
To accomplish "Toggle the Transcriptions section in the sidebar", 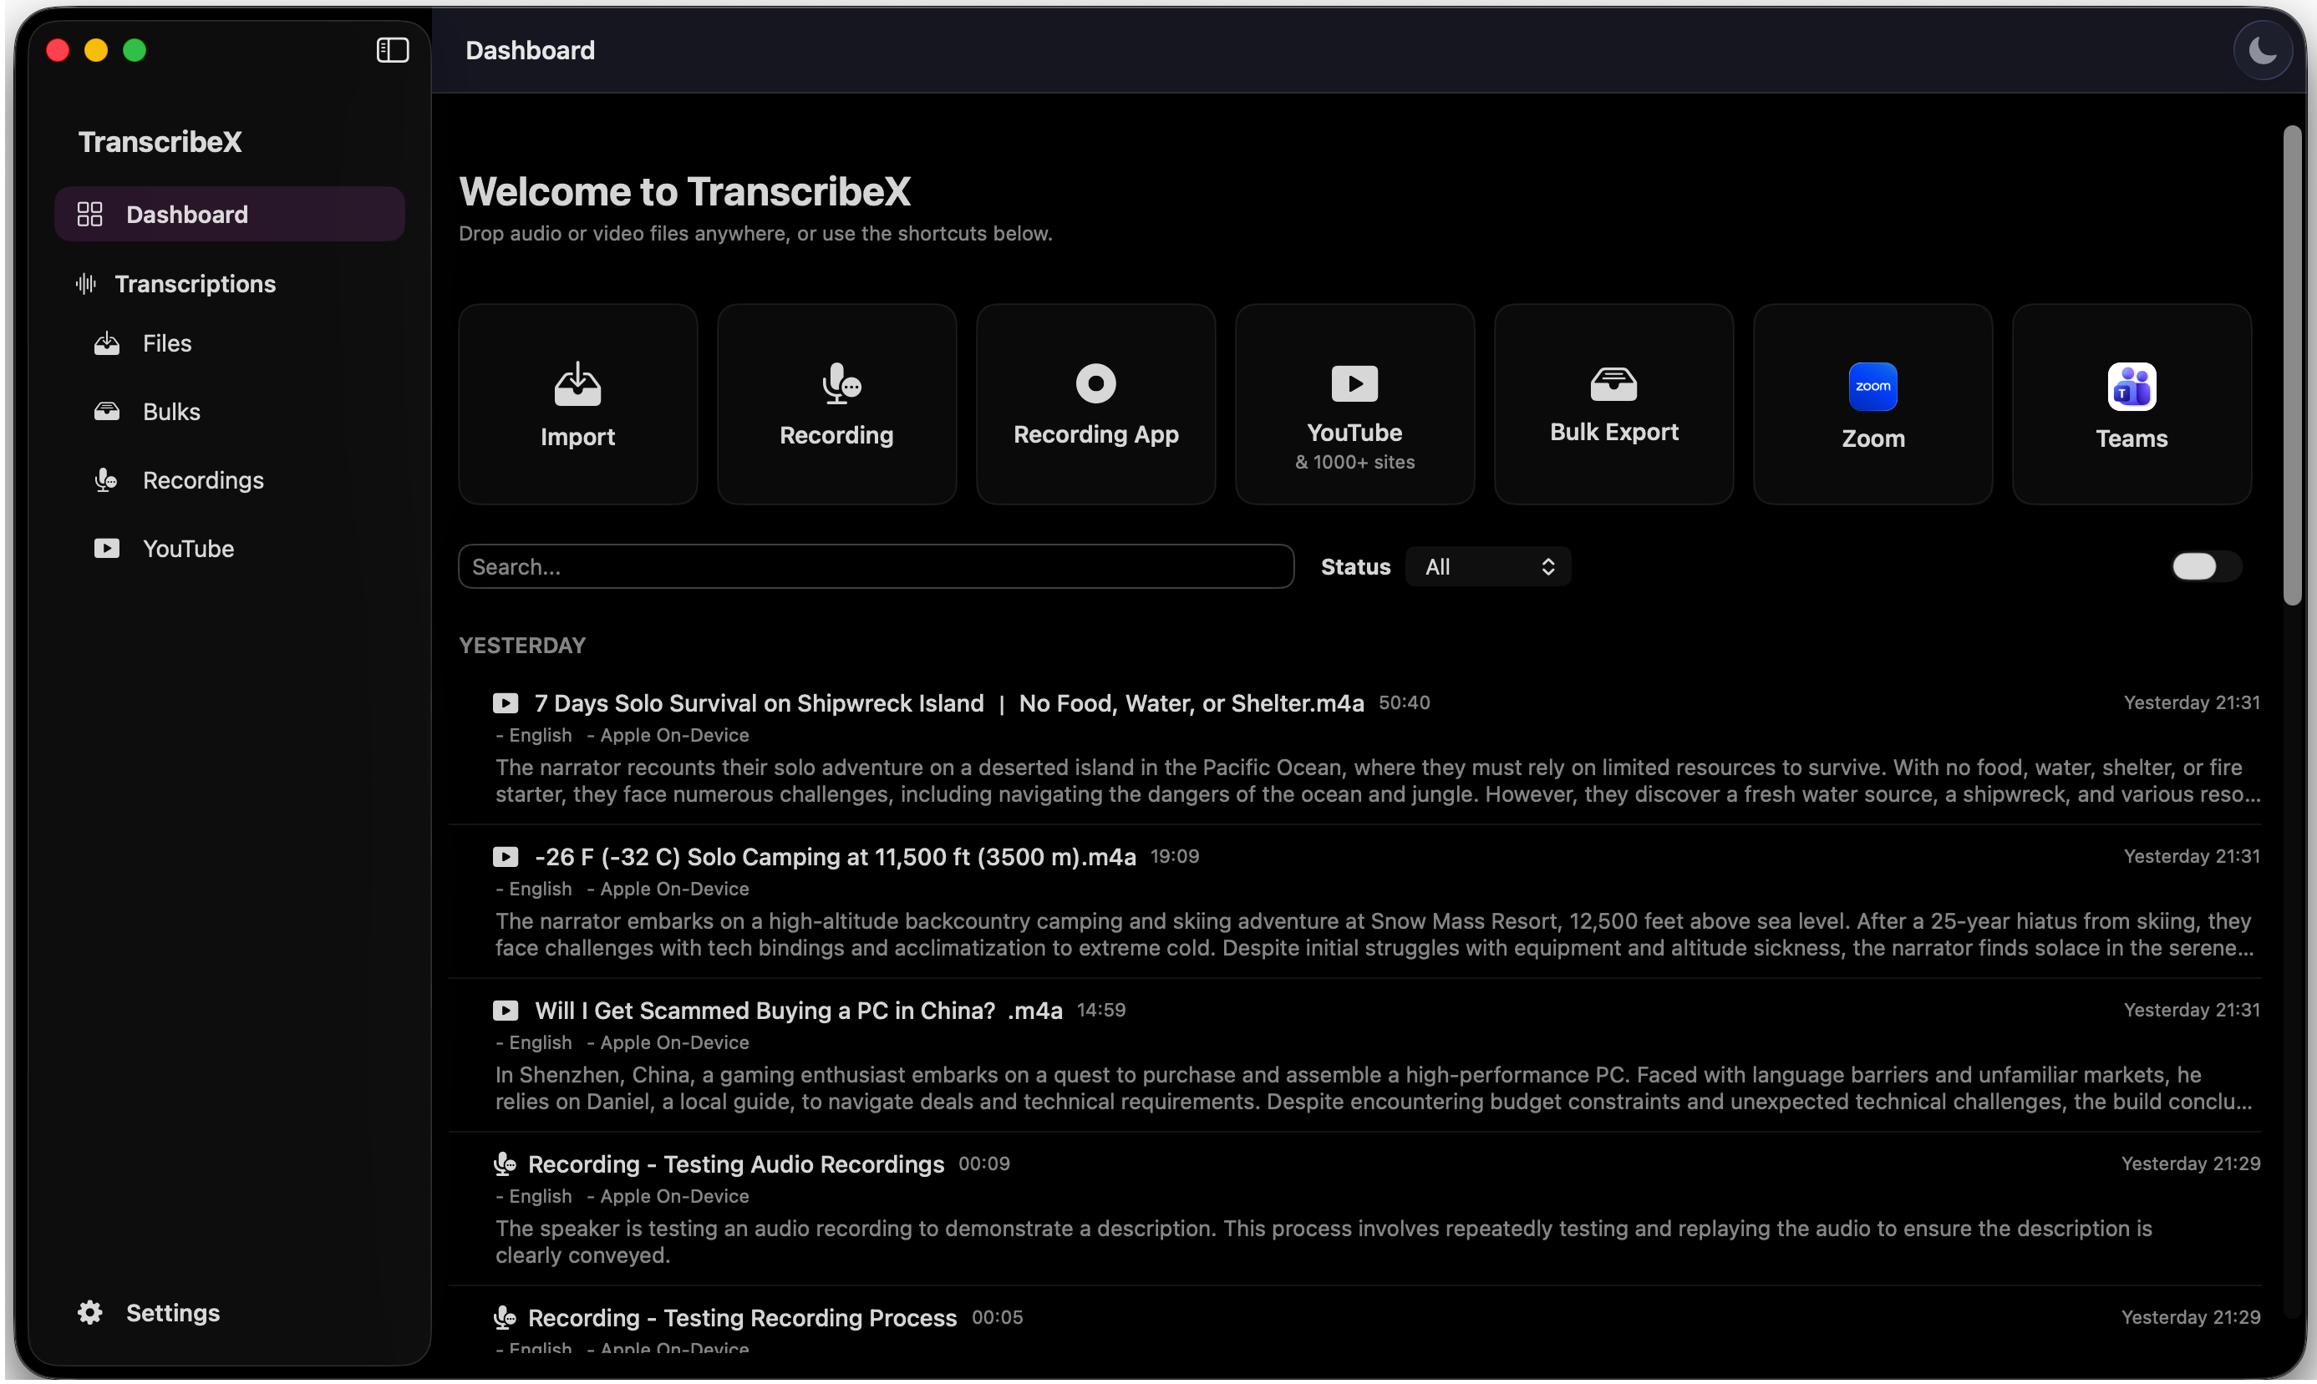I will pos(194,283).
